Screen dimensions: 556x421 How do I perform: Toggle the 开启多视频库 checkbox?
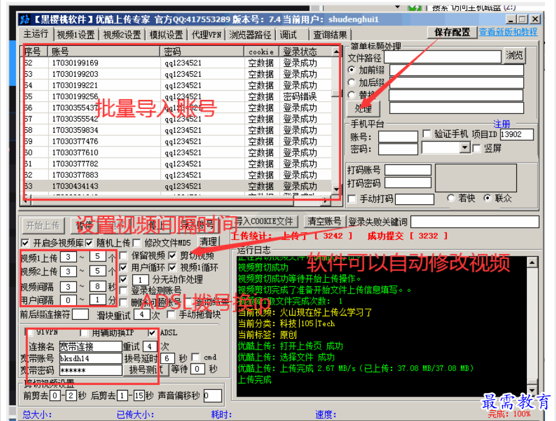pyautogui.click(x=25, y=243)
